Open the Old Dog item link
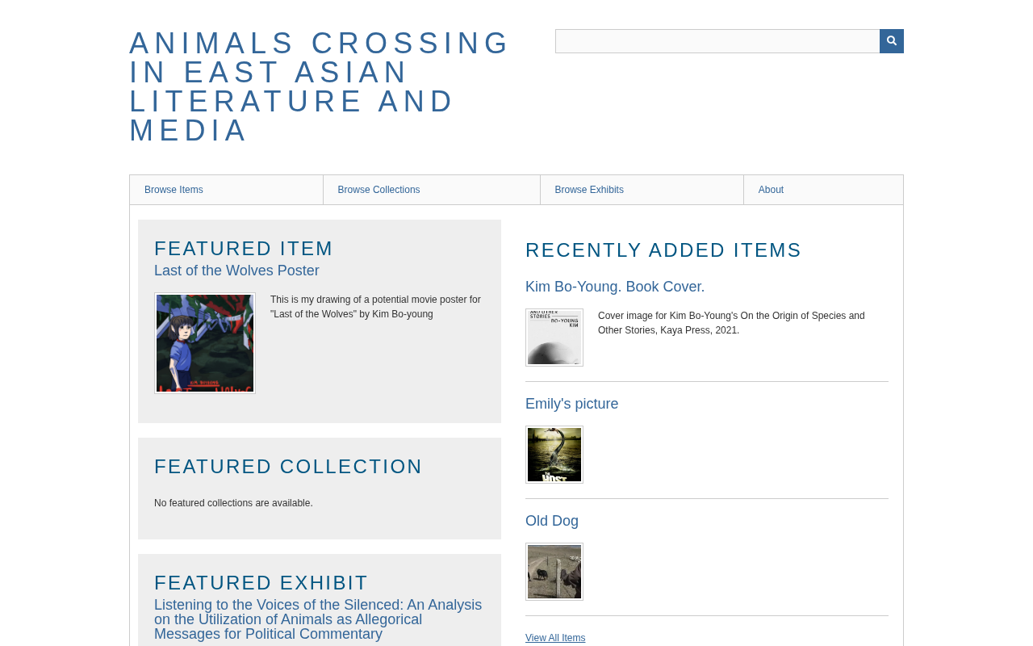This screenshot has height=646, width=1033. (552, 521)
